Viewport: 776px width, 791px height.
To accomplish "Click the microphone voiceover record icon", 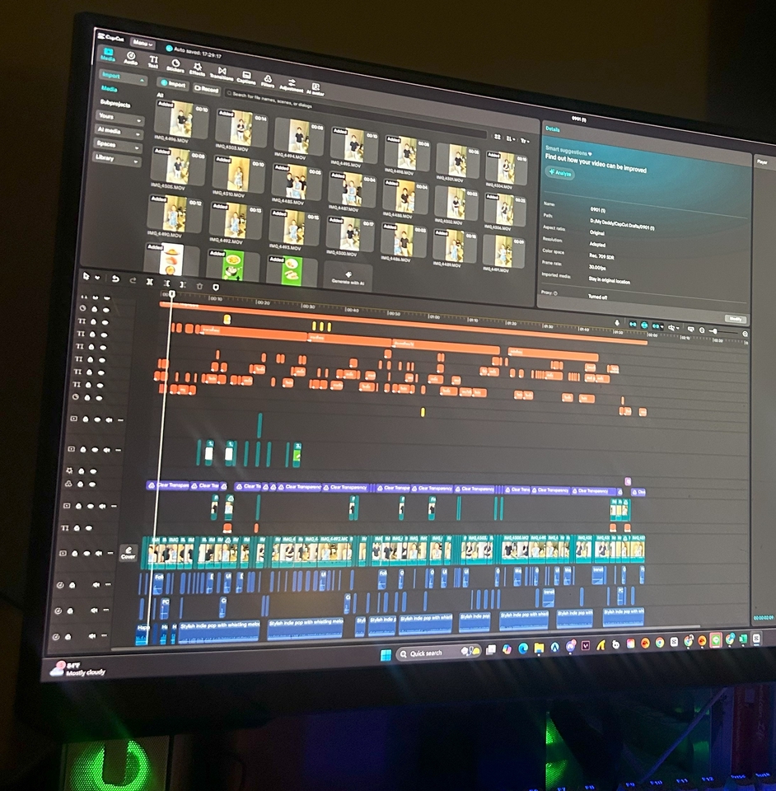I will coord(619,323).
